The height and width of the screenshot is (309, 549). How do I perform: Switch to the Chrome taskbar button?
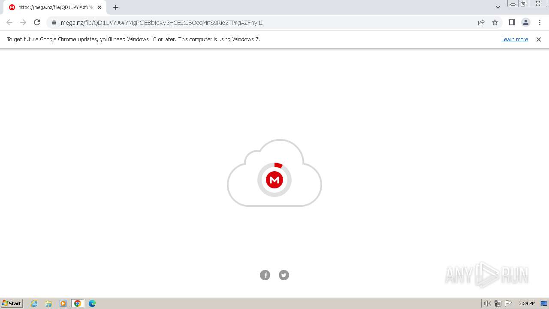click(x=78, y=303)
